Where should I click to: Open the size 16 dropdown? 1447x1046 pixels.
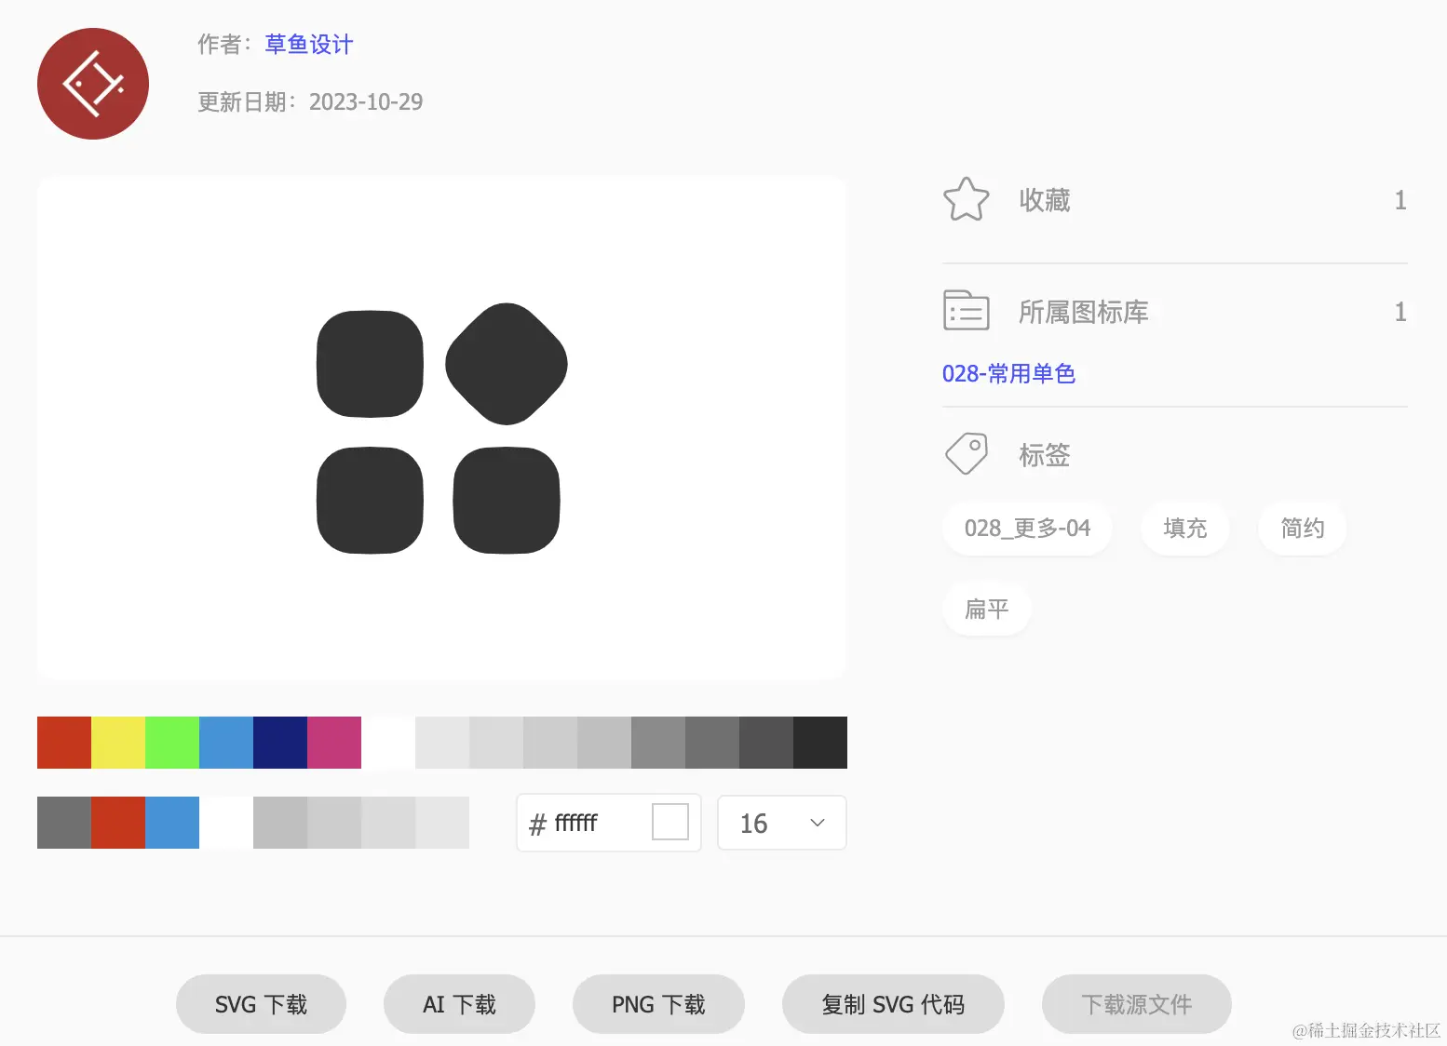point(781,823)
